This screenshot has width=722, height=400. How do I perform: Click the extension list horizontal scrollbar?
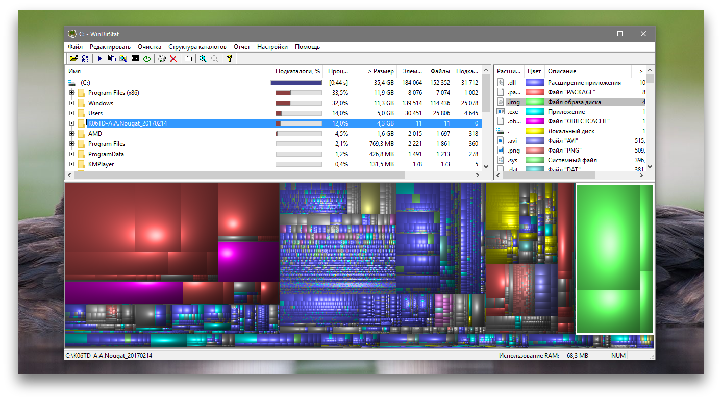click(x=549, y=175)
